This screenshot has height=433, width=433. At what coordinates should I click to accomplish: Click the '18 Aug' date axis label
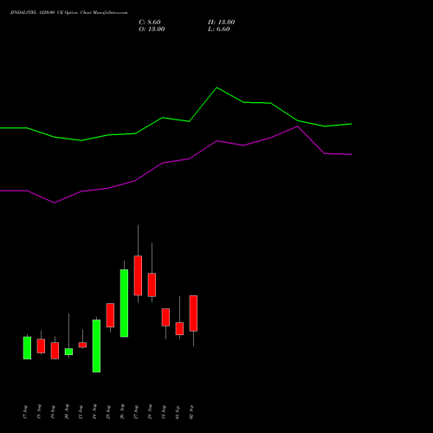pos(39,412)
